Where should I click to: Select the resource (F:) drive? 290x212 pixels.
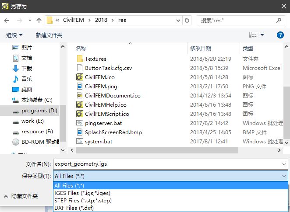coord(33,132)
